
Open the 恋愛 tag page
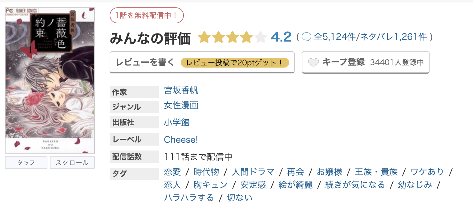[x=172, y=172]
